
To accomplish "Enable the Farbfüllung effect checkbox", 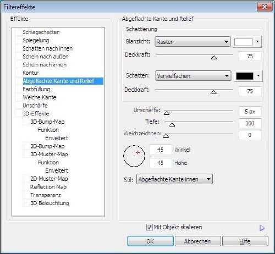I will 19,89.
